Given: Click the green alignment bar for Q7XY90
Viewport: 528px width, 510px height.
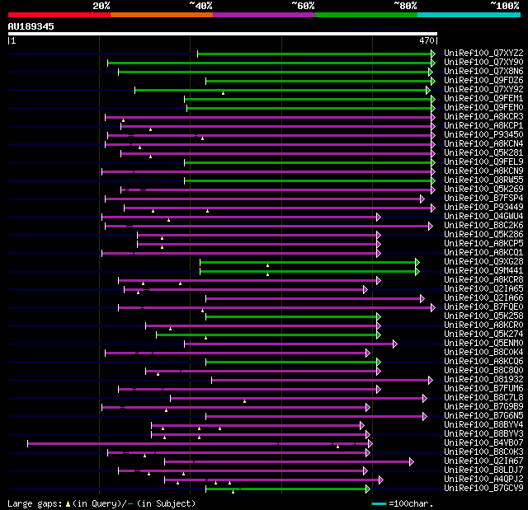Looking at the screenshot, I should (270, 63).
